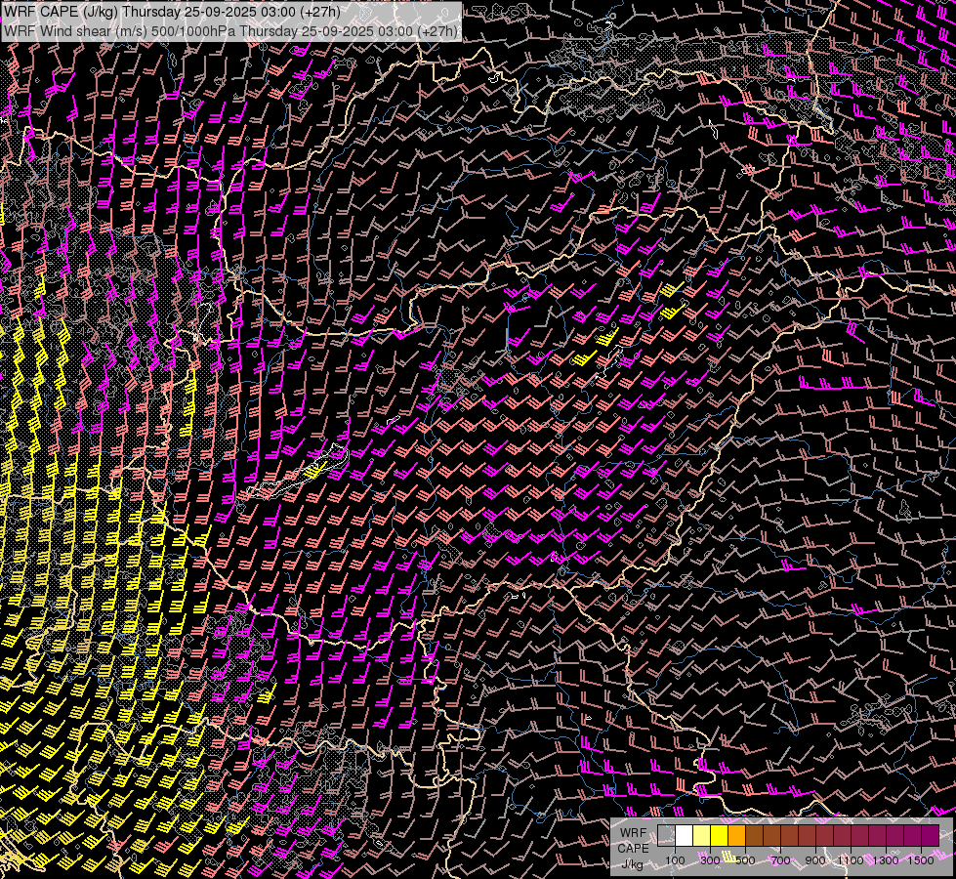Screen dimensions: 956x879
Task: Click the +27h forecast offset in the CAPE title
Action: (x=319, y=12)
